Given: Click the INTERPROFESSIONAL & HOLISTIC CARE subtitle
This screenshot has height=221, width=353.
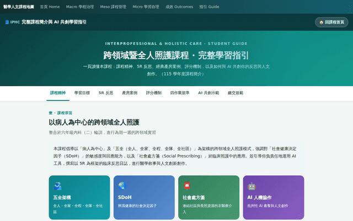Looking at the screenshot, I should coord(176,44).
